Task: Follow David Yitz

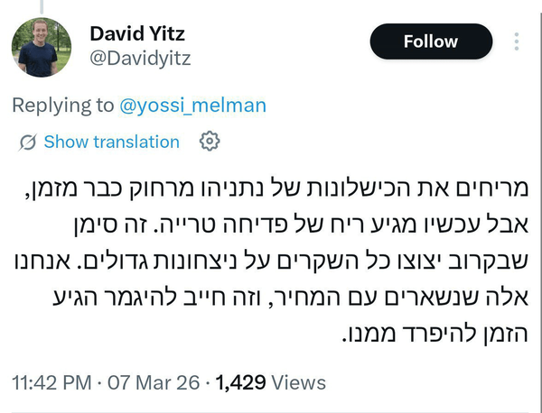Action: click(x=430, y=41)
